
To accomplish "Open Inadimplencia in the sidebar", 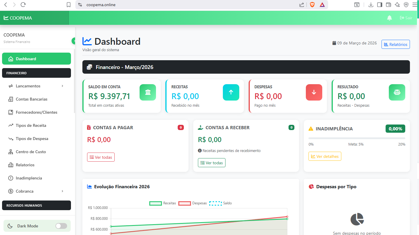I will [x=36, y=178].
